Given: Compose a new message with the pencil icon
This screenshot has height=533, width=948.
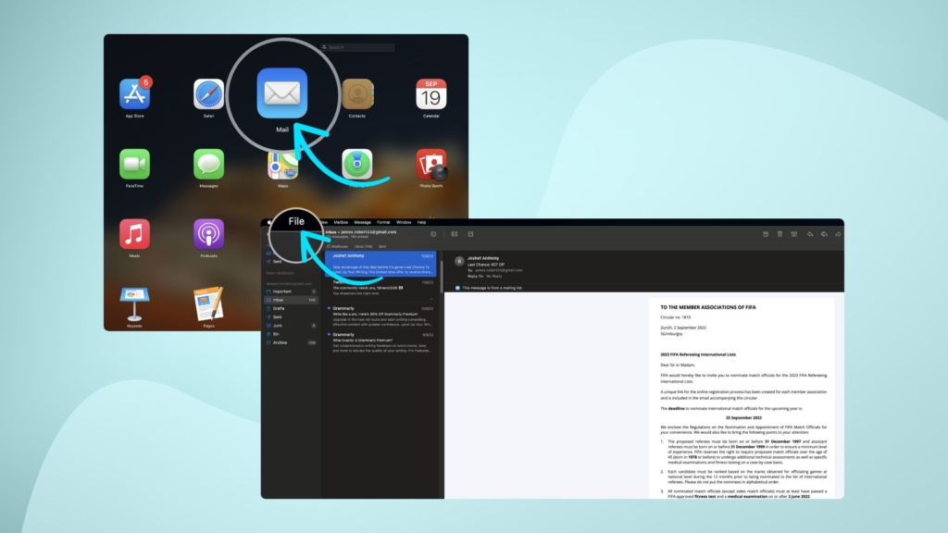Looking at the screenshot, I should pos(470,234).
